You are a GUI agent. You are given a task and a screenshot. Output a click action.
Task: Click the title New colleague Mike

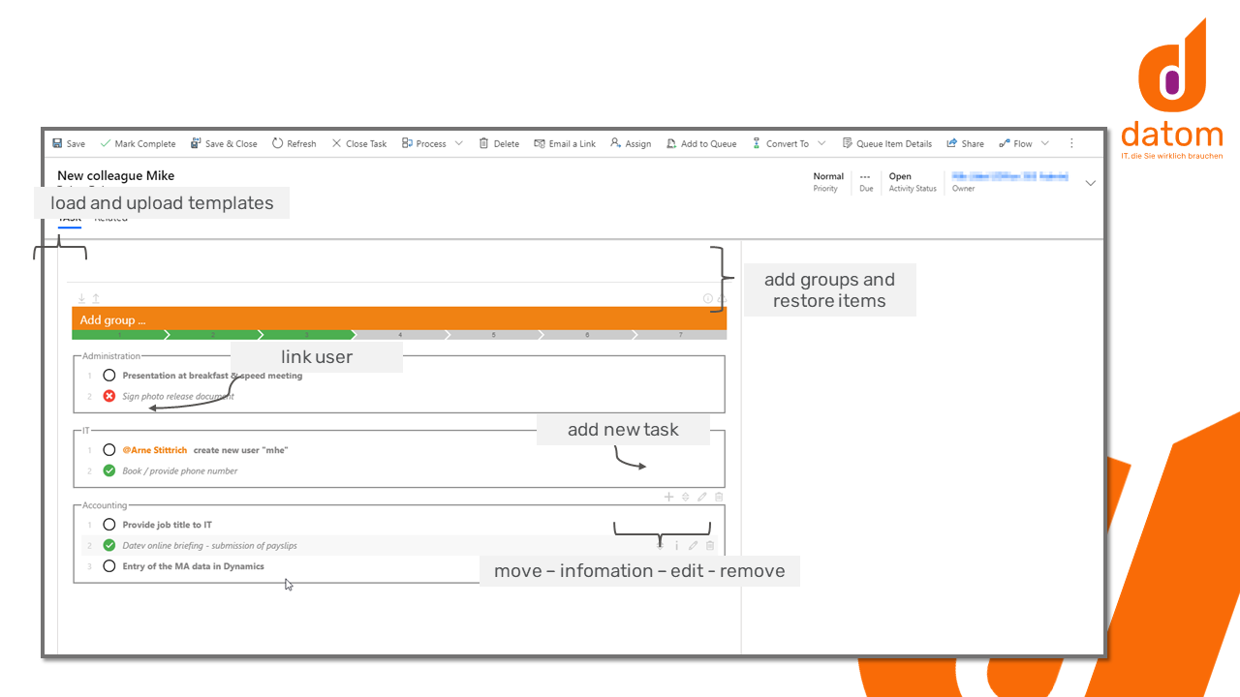116,176
